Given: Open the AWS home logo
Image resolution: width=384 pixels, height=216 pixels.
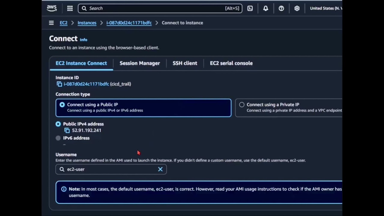Looking at the screenshot, I should pos(52,8).
